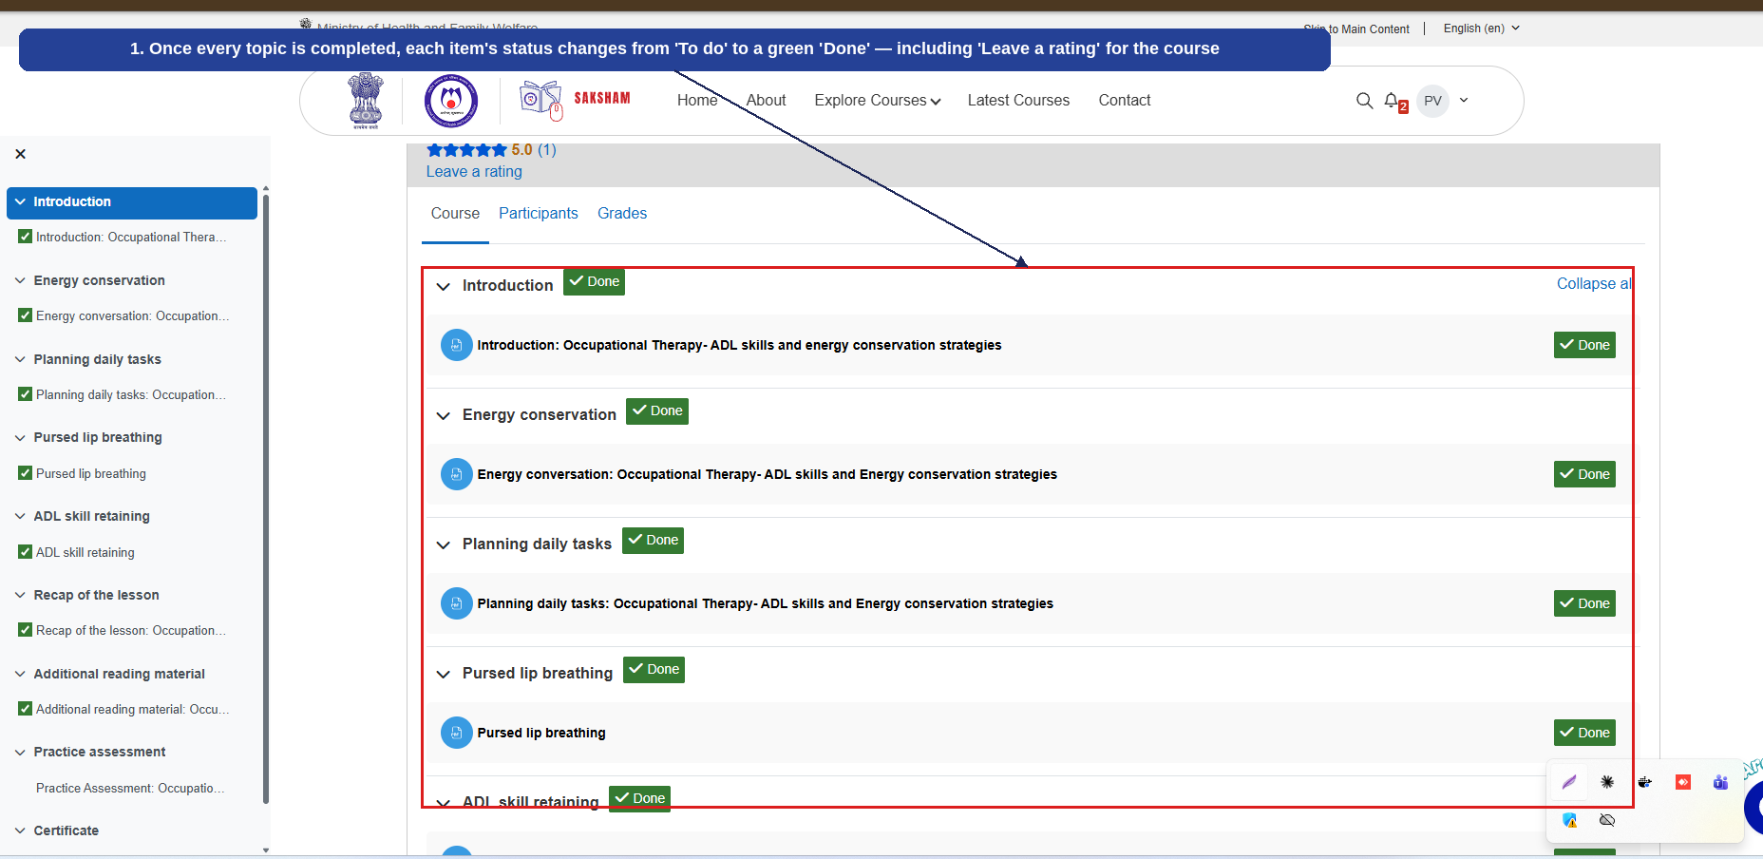Click the page icon beside Planning daily tasks activity
The image size is (1763, 859).
(457, 603)
